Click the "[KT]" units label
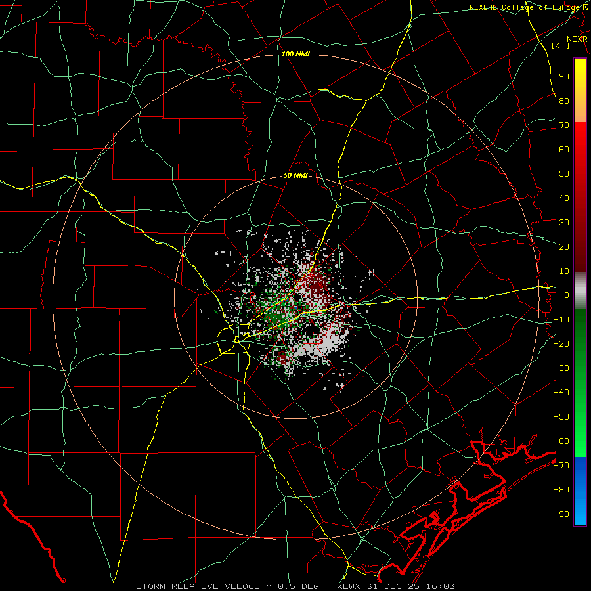 tap(561, 45)
